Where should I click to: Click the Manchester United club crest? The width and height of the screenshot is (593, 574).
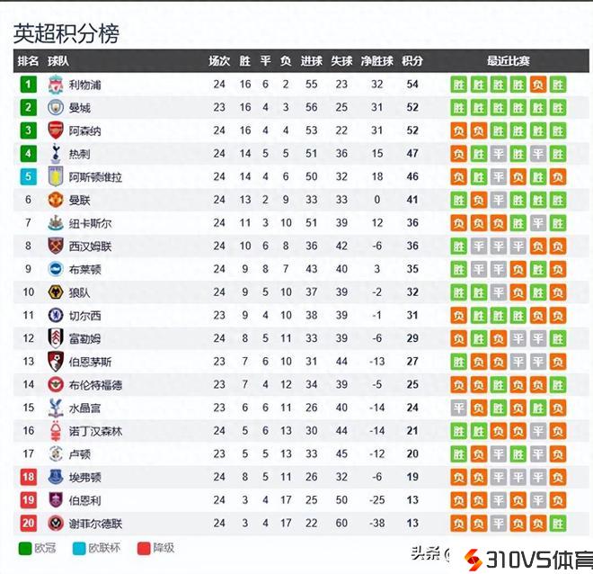tap(55, 200)
